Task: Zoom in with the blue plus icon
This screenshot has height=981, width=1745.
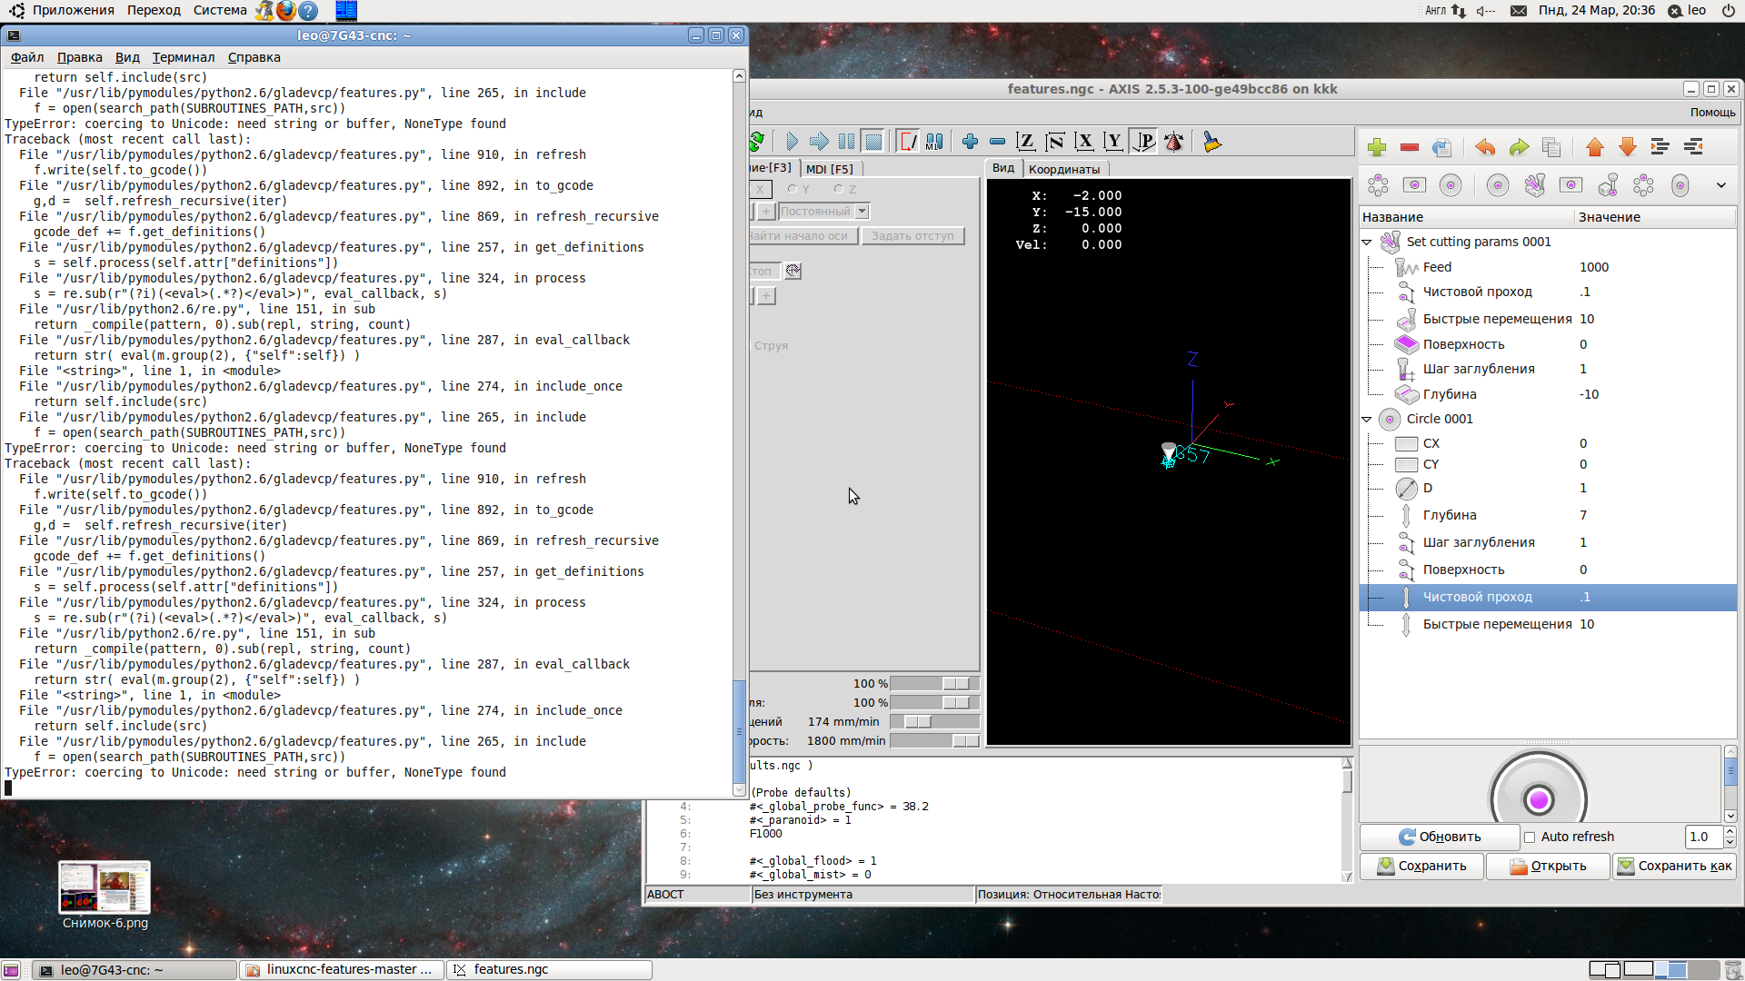Action: pyautogui.click(x=970, y=142)
